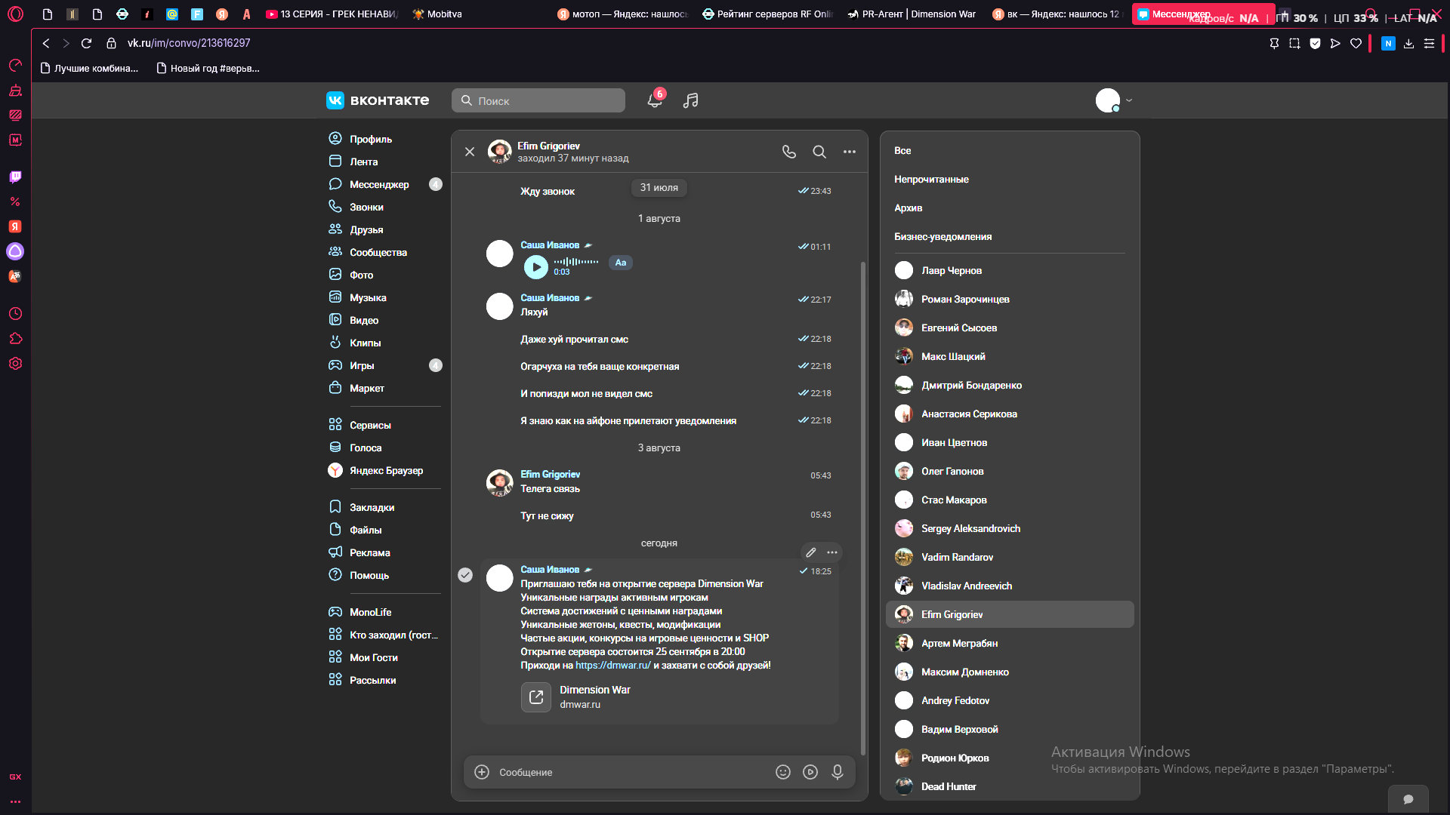Start a voice call with Efim Grigoriev
This screenshot has width=1450, height=815.
pos(789,152)
